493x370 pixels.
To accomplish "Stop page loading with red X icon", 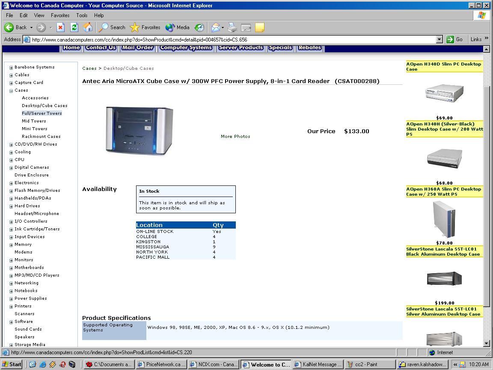I will point(60,27).
